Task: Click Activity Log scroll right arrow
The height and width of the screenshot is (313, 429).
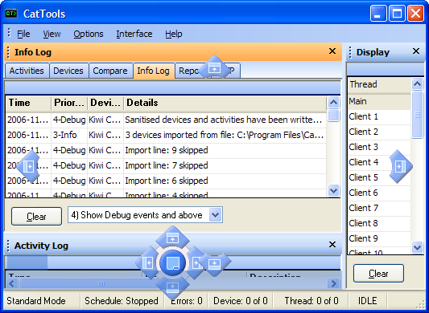Action: pyautogui.click(x=333, y=283)
